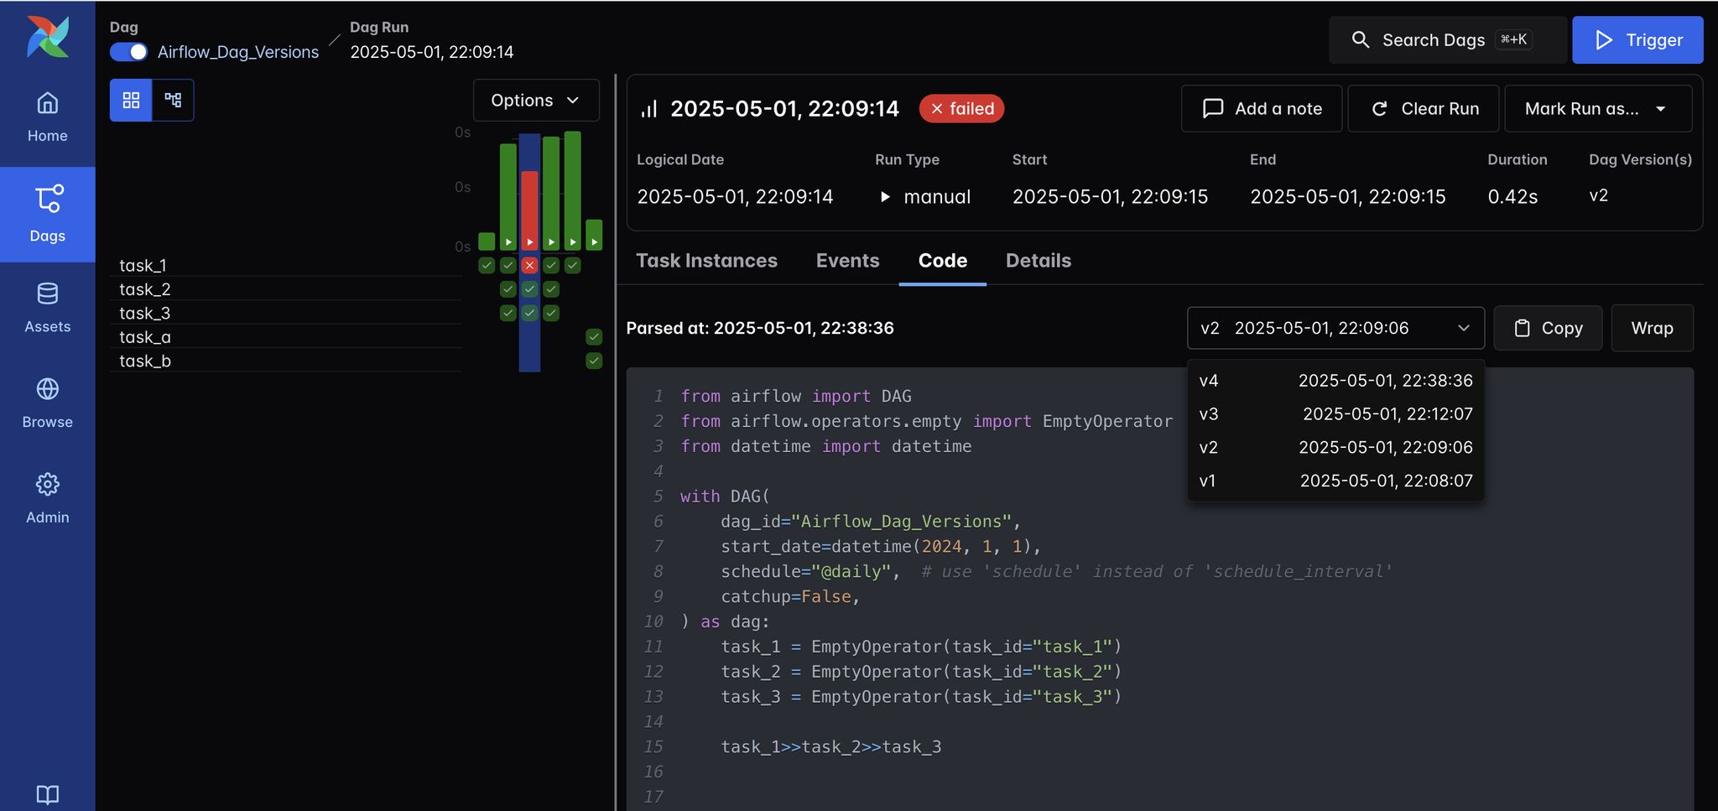
Task: Click the Airflow pinwheel logo
Action: point(47,36)
